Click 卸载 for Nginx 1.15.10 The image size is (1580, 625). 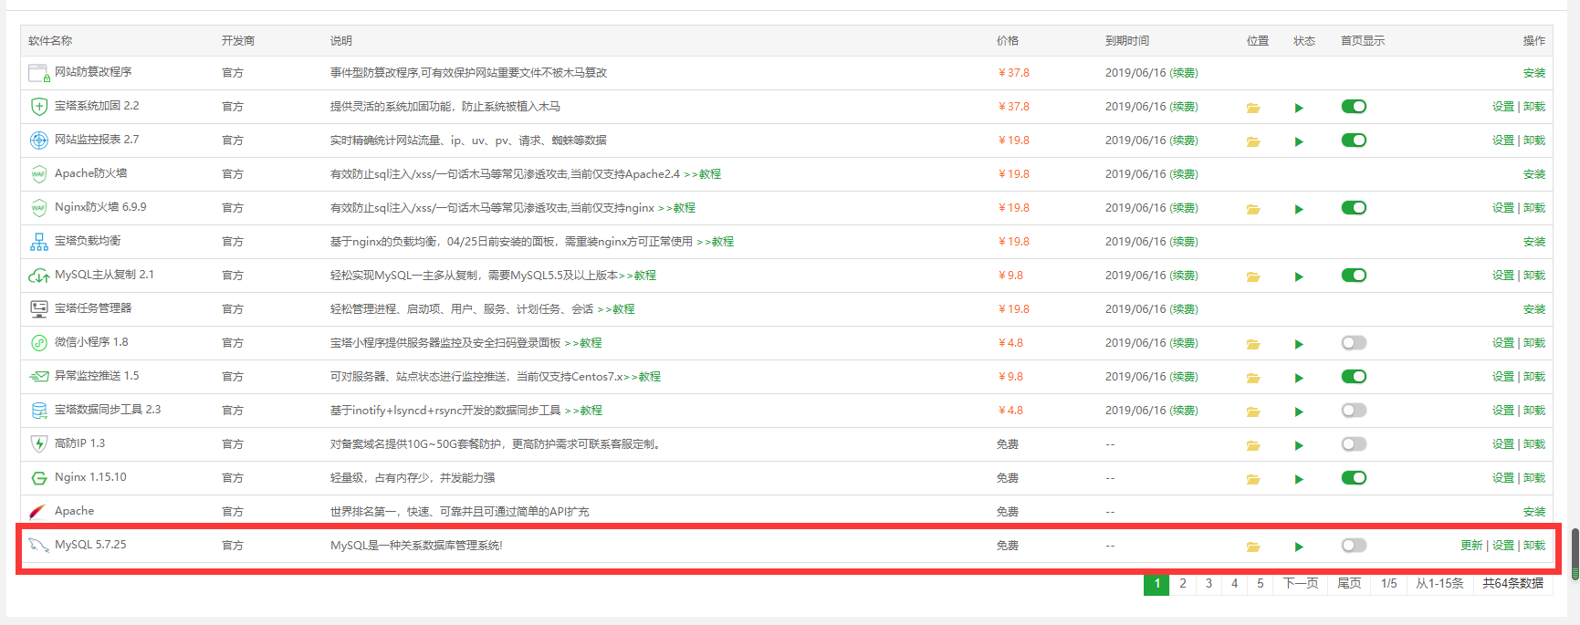pyautogui.click(x=1534, y=478)
